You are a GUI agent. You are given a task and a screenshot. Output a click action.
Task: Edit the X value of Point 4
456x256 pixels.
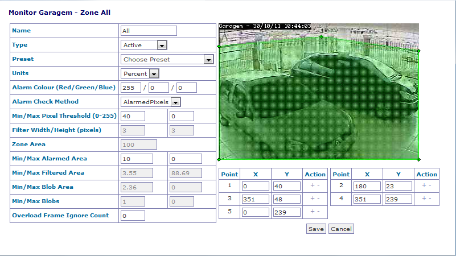[367, 199]
